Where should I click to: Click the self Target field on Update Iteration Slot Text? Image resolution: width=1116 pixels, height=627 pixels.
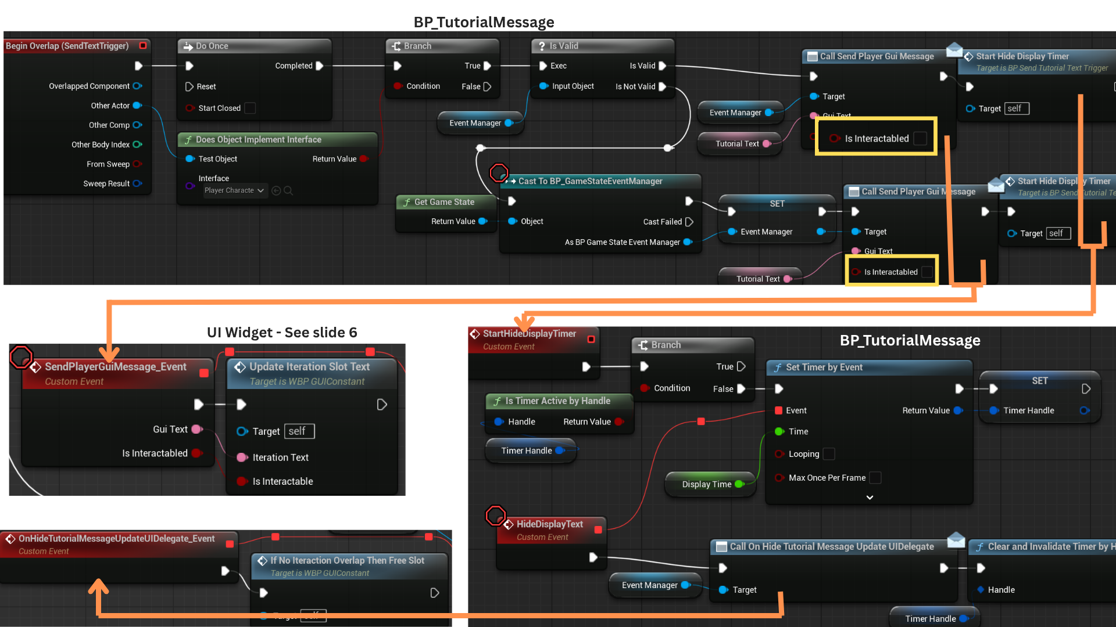[299, 431]
